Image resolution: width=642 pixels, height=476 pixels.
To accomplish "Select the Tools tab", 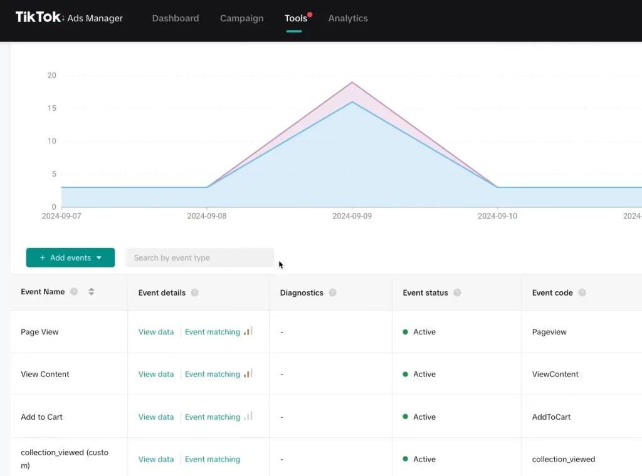I will 296,18.
